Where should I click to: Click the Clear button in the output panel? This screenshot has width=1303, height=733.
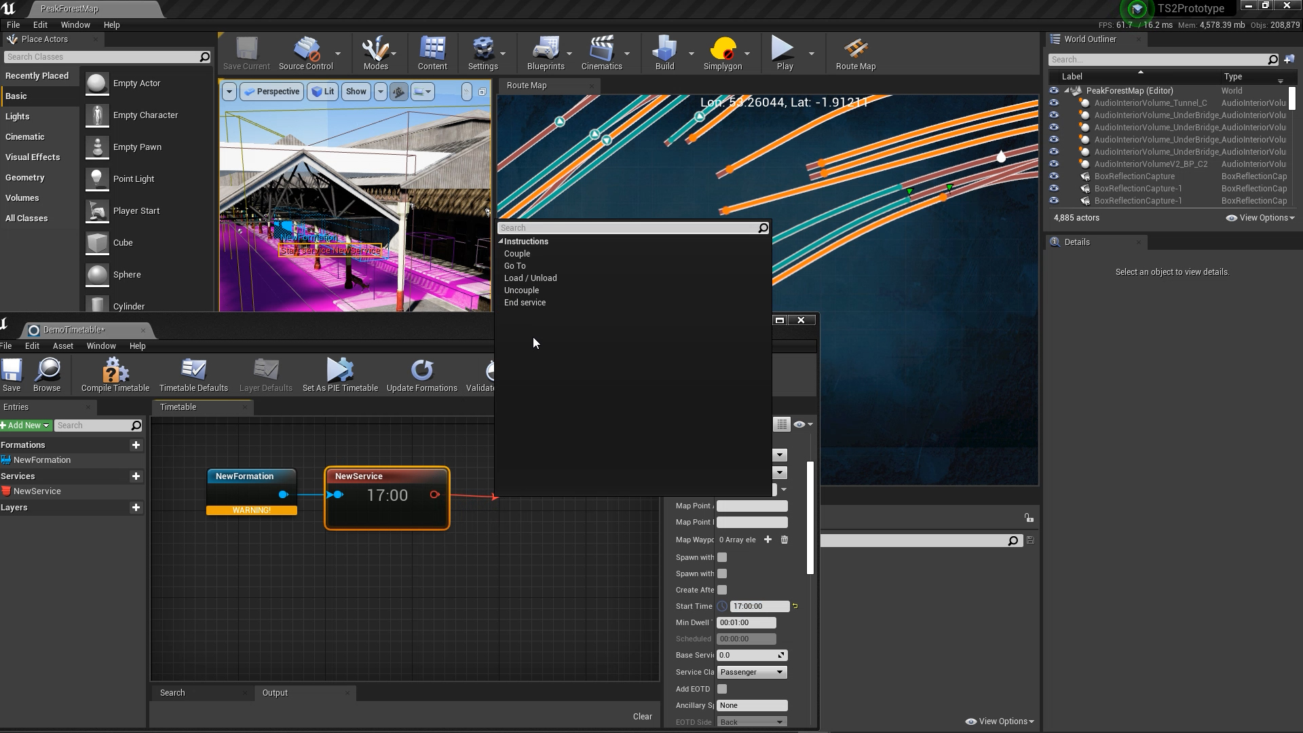pyautogui.click(x=642, y=717)
